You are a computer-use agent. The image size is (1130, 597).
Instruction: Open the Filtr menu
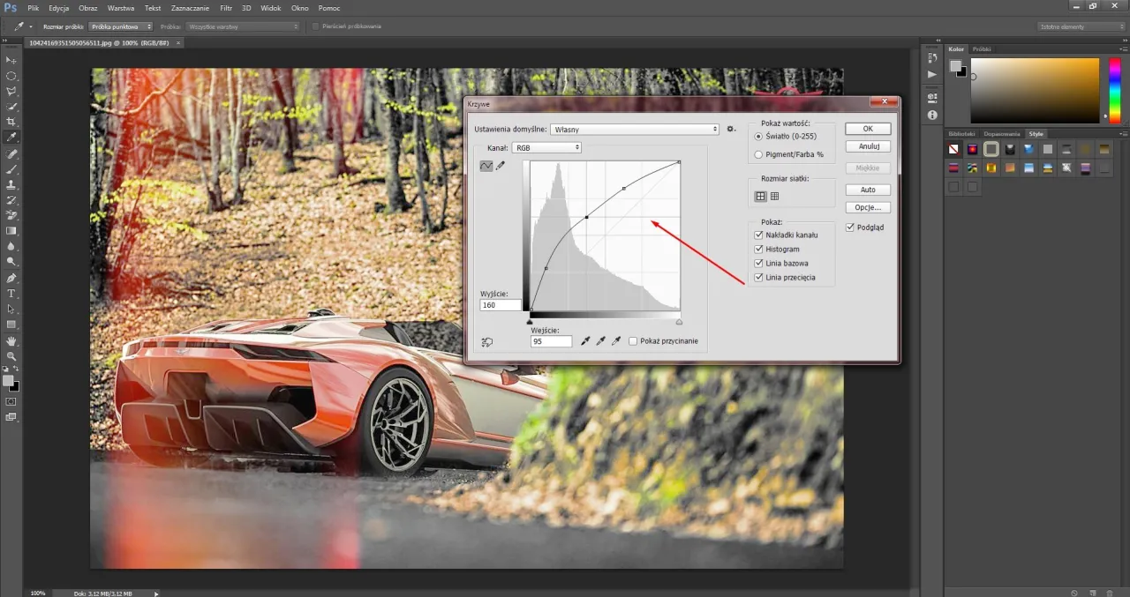click(226, 8)
